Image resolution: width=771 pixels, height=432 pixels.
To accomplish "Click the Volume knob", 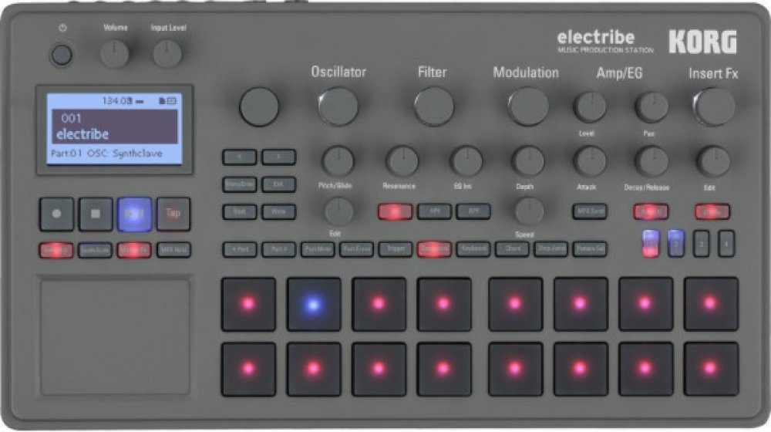I will [x=115, y=53].
